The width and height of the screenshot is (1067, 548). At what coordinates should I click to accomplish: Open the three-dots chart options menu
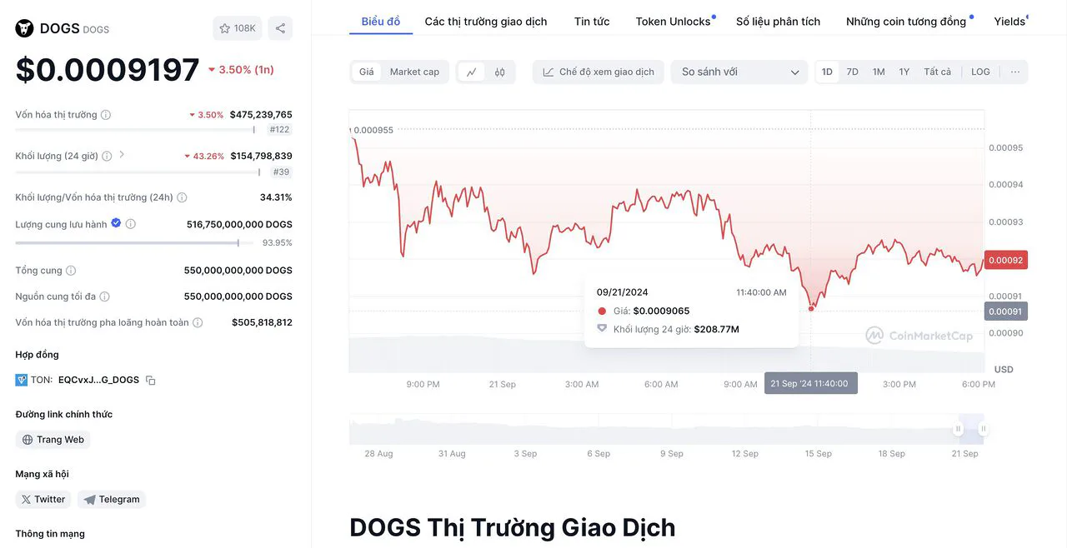(1014, 72)
